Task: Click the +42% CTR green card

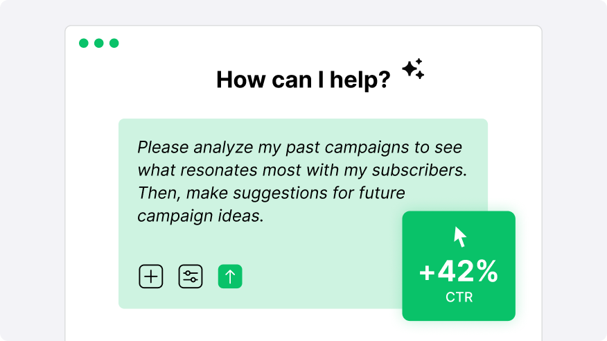Action: (x=459, y=266)
